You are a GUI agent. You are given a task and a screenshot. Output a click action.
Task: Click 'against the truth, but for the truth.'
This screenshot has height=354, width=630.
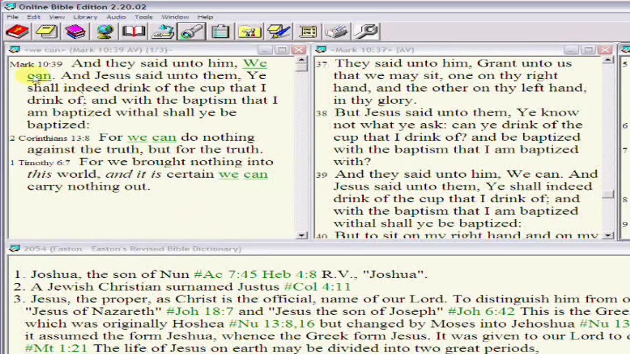(145, 149)
